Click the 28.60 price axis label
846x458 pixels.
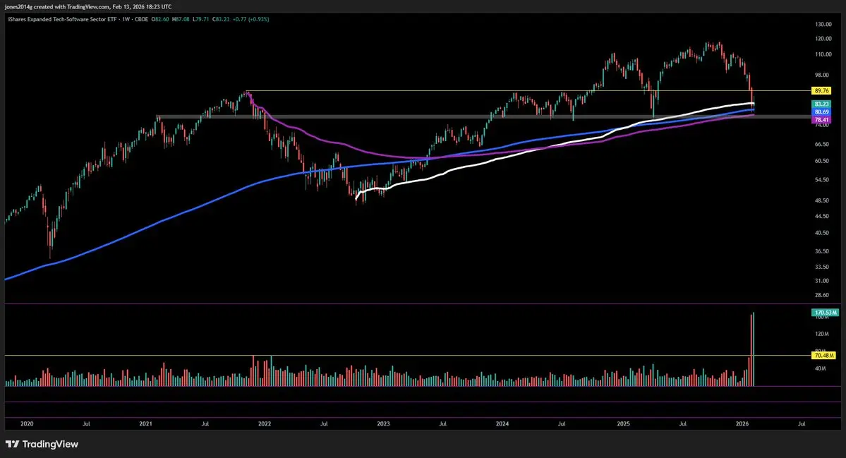point(822,295)
